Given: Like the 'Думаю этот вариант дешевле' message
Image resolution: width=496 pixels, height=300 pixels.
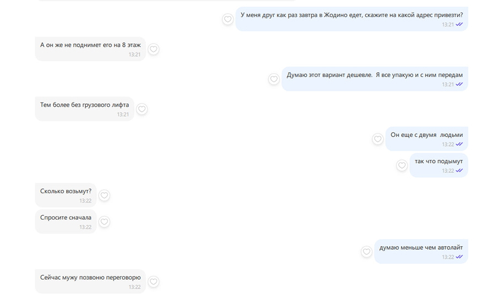Looking at the screenshot, I should (x=274, y=79).
